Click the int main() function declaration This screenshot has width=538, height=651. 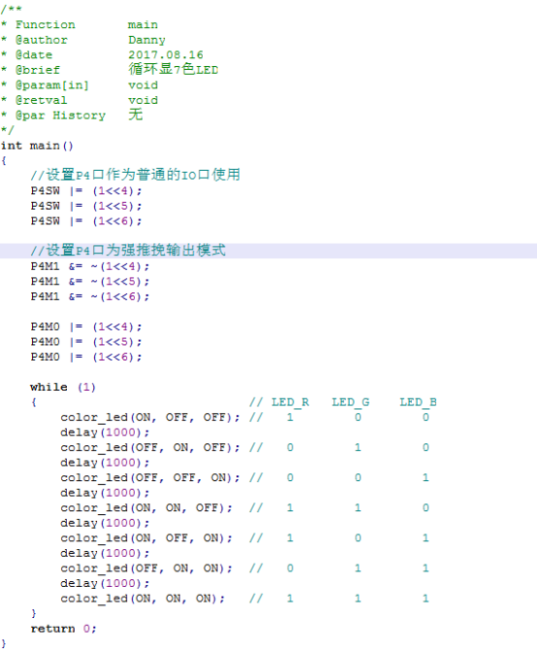(x=37, y=146)
